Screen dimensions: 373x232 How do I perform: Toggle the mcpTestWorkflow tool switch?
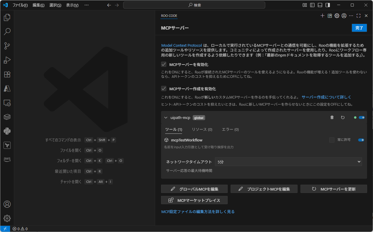361,140
